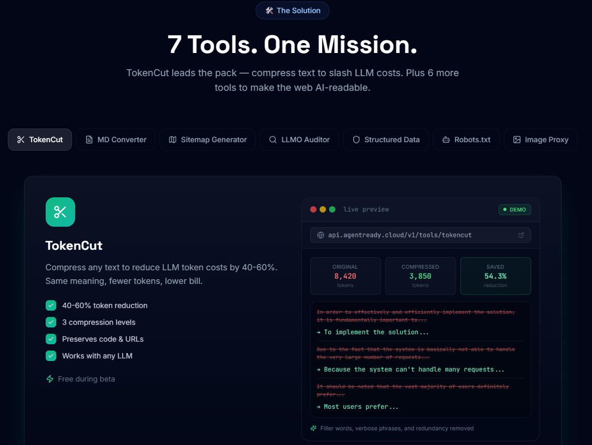Click the shield icon on the Structured Data tab
Image resolution: width=592 pixels, height=445 pixels.
[356, 140]
